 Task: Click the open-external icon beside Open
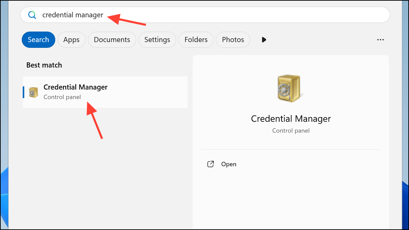click(211, 164)
